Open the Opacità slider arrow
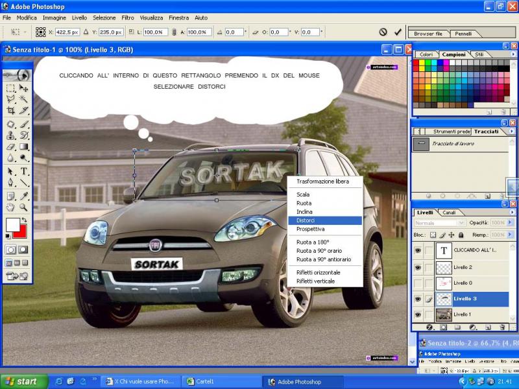This screenshot has width=519, height=389. tap(510, 222)
